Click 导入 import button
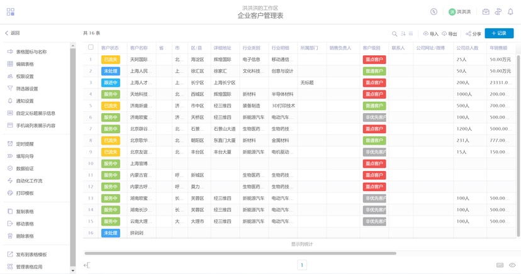The width and height of the screenshot is (521, 274). pyautogui.click(x=430, y=33)
